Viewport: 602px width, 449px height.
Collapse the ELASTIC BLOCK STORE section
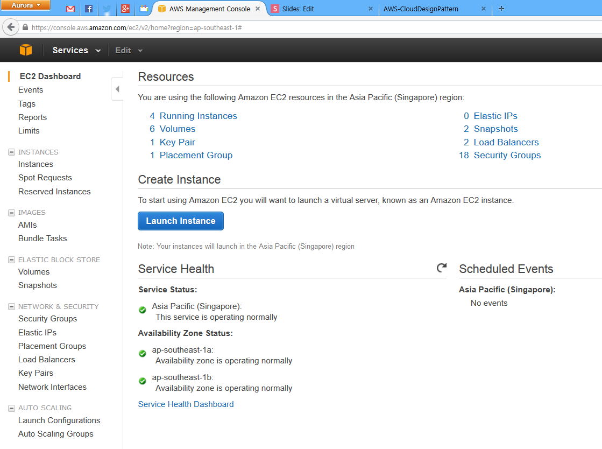click(x=11, y=259)
